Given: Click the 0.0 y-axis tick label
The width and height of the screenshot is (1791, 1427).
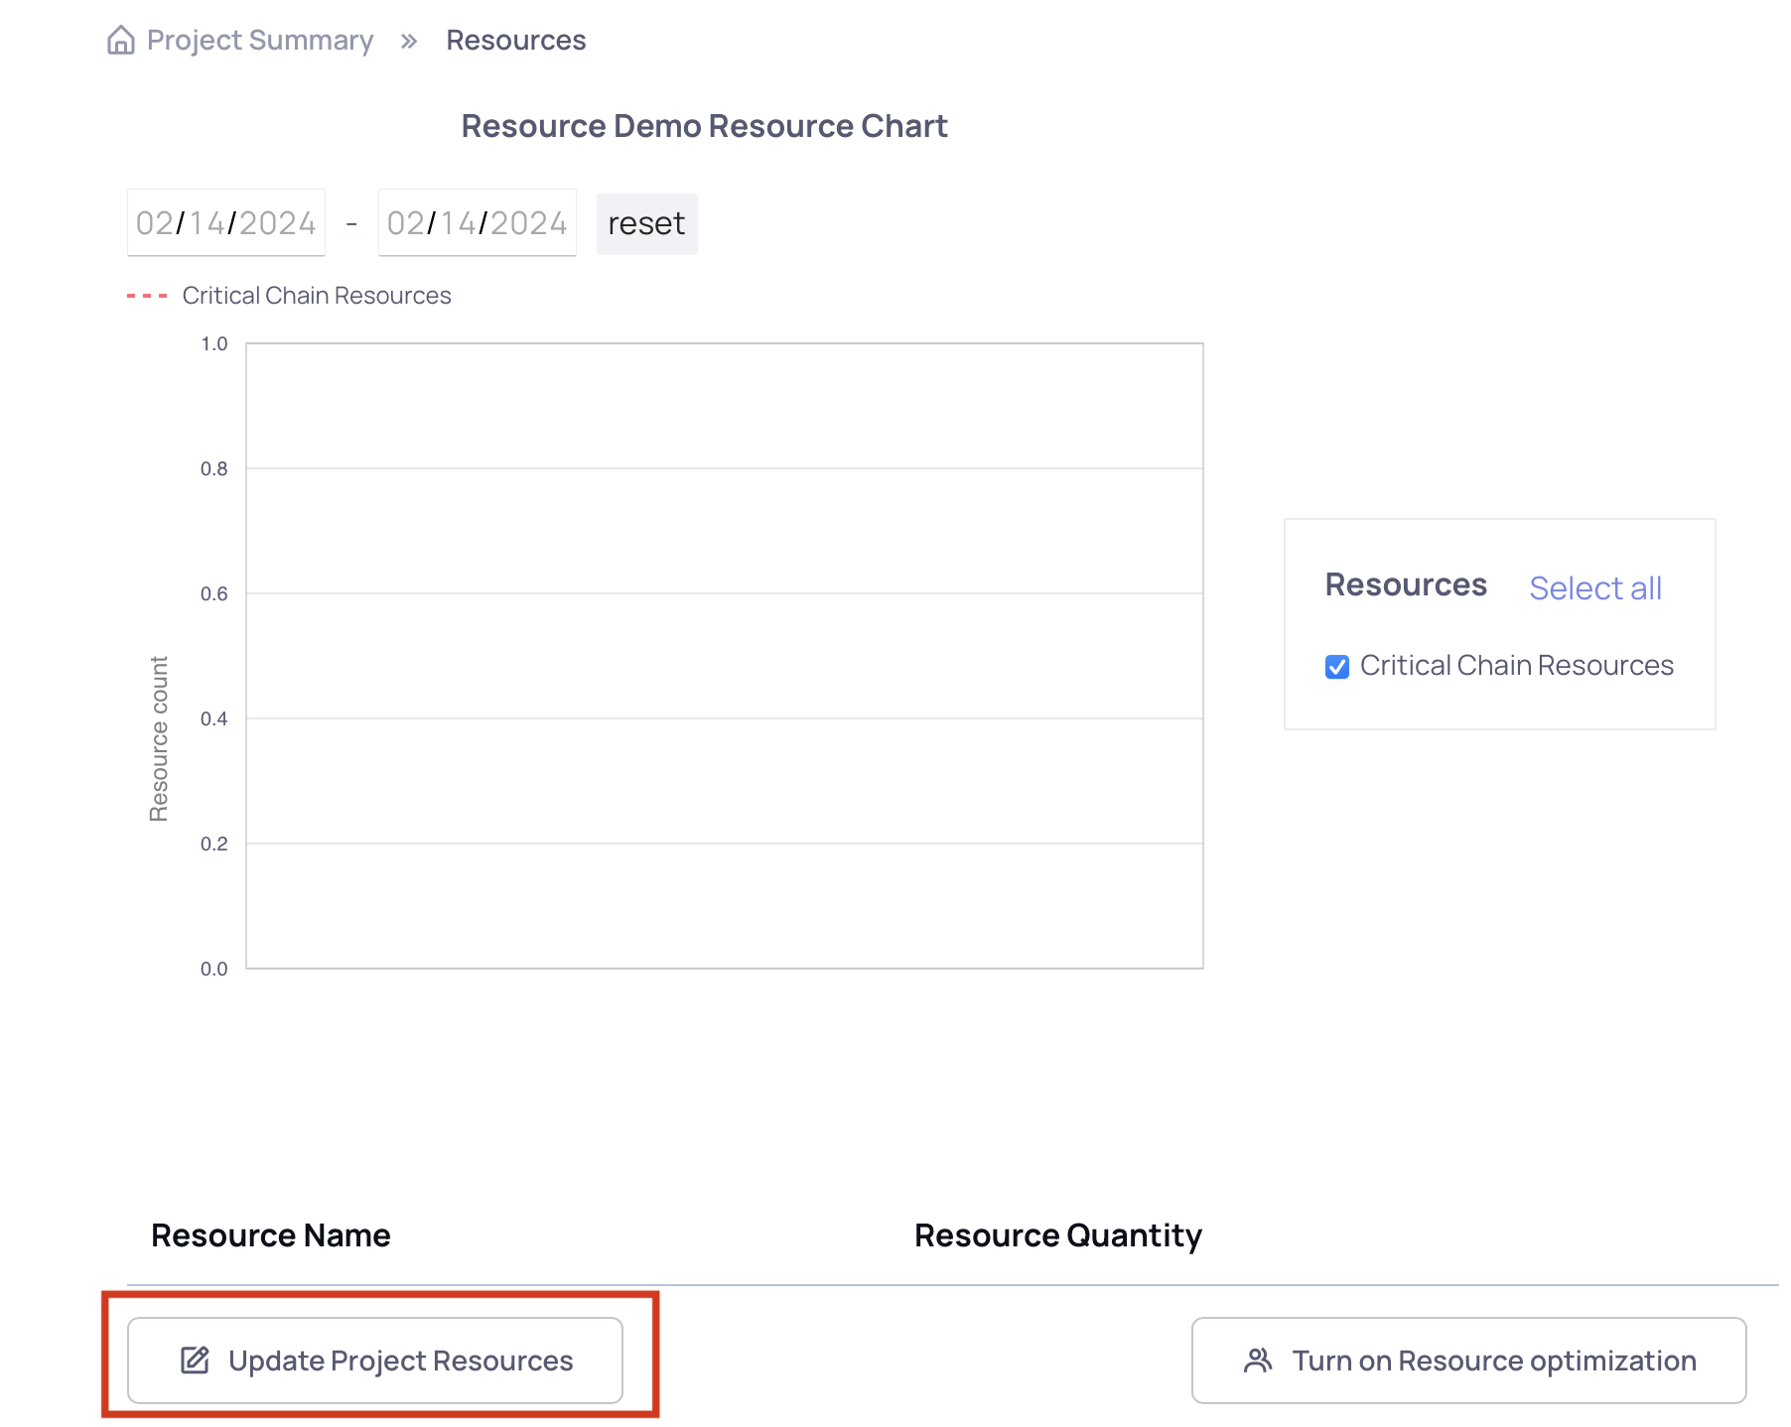Looking at the screenshot, I should [x=214, y=969].
